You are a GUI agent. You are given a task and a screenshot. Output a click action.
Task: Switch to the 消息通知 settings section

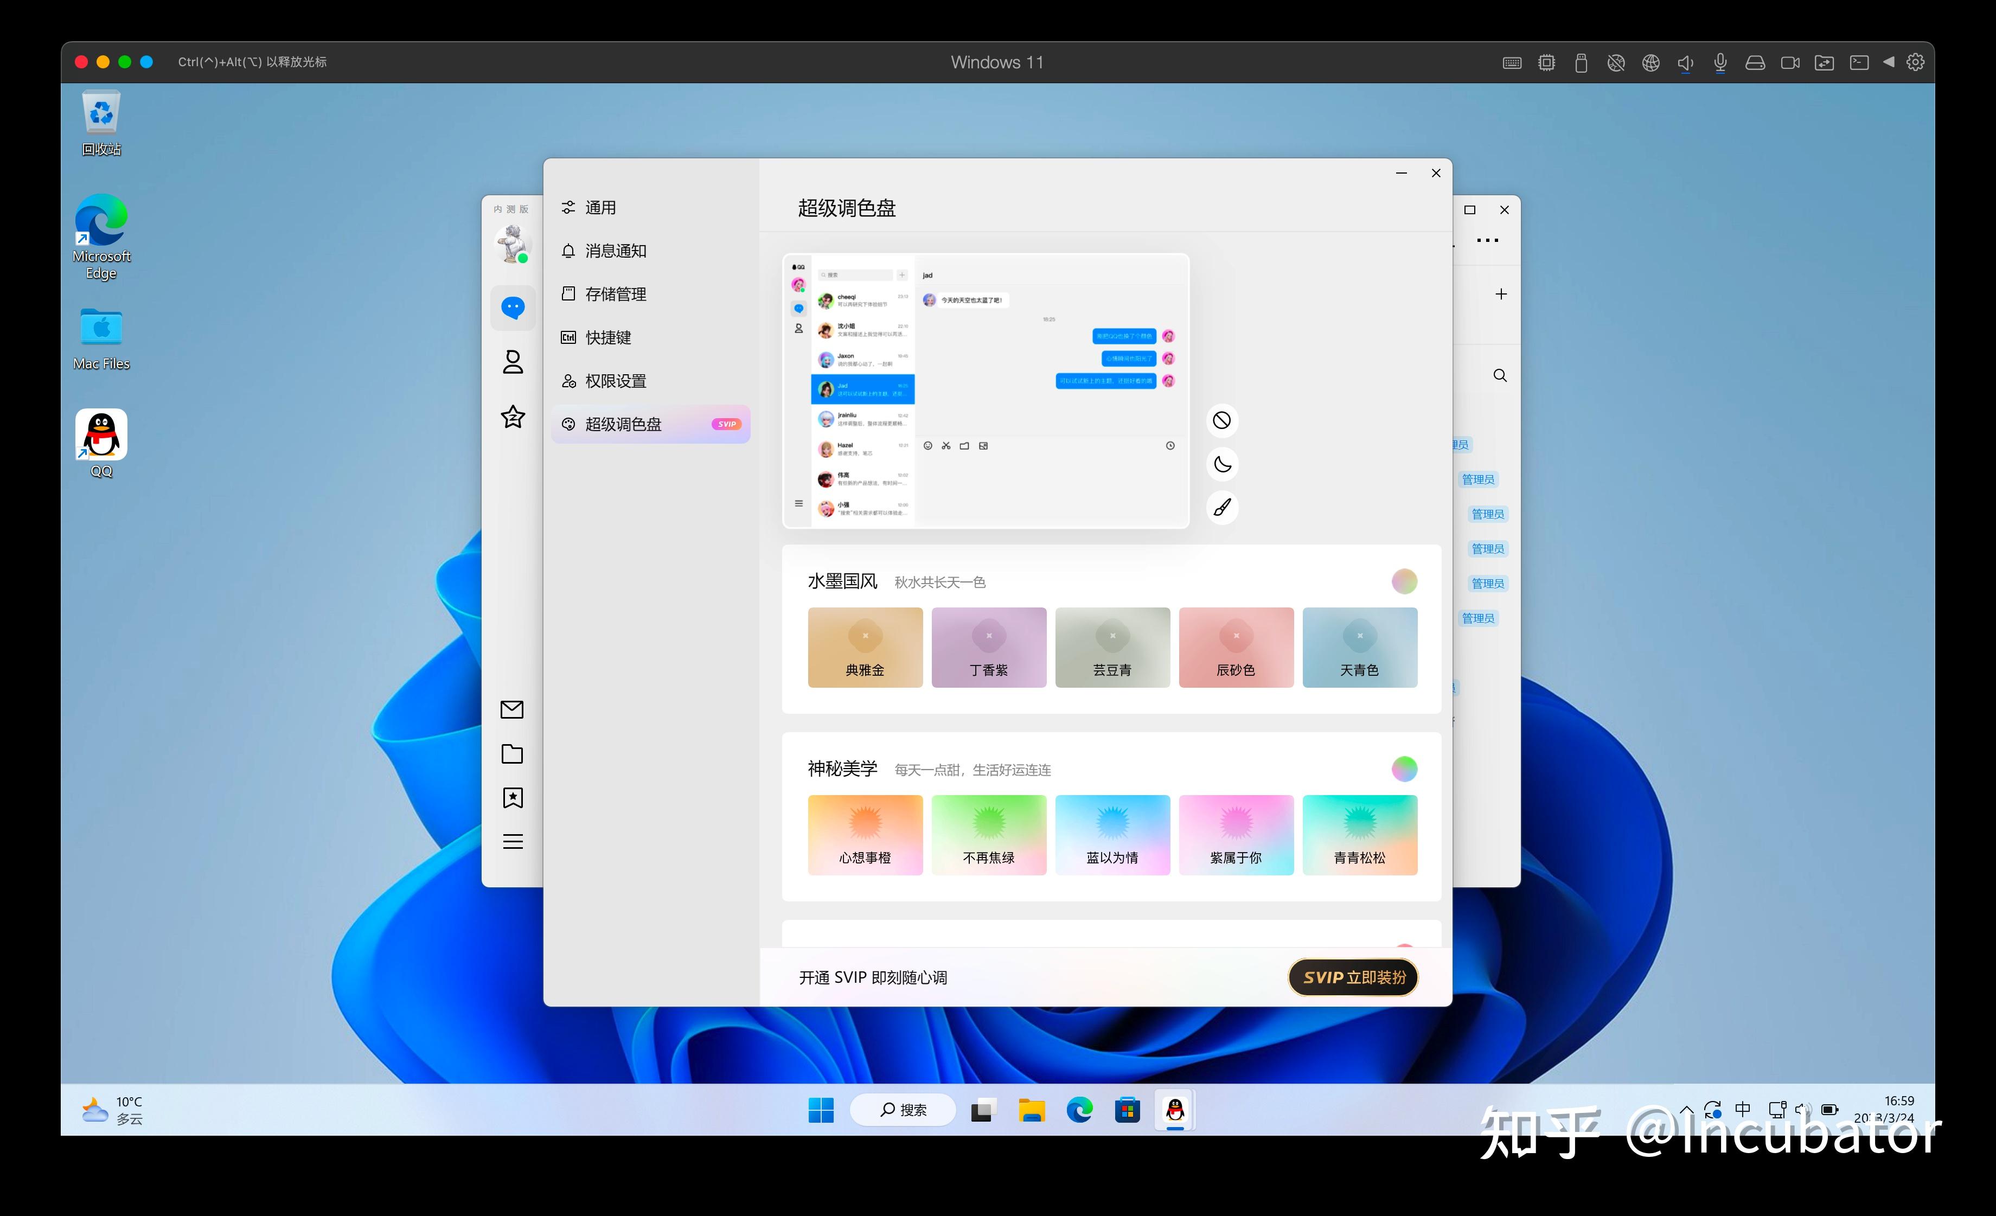pos(616,251)
